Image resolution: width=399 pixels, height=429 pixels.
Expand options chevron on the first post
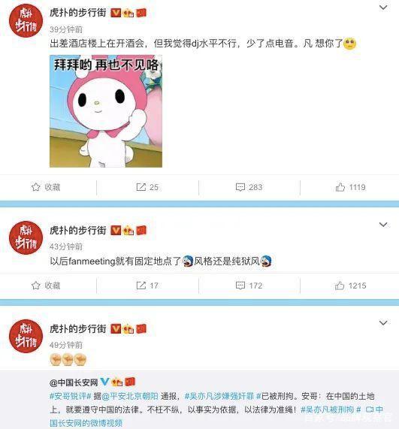point(383,8)
